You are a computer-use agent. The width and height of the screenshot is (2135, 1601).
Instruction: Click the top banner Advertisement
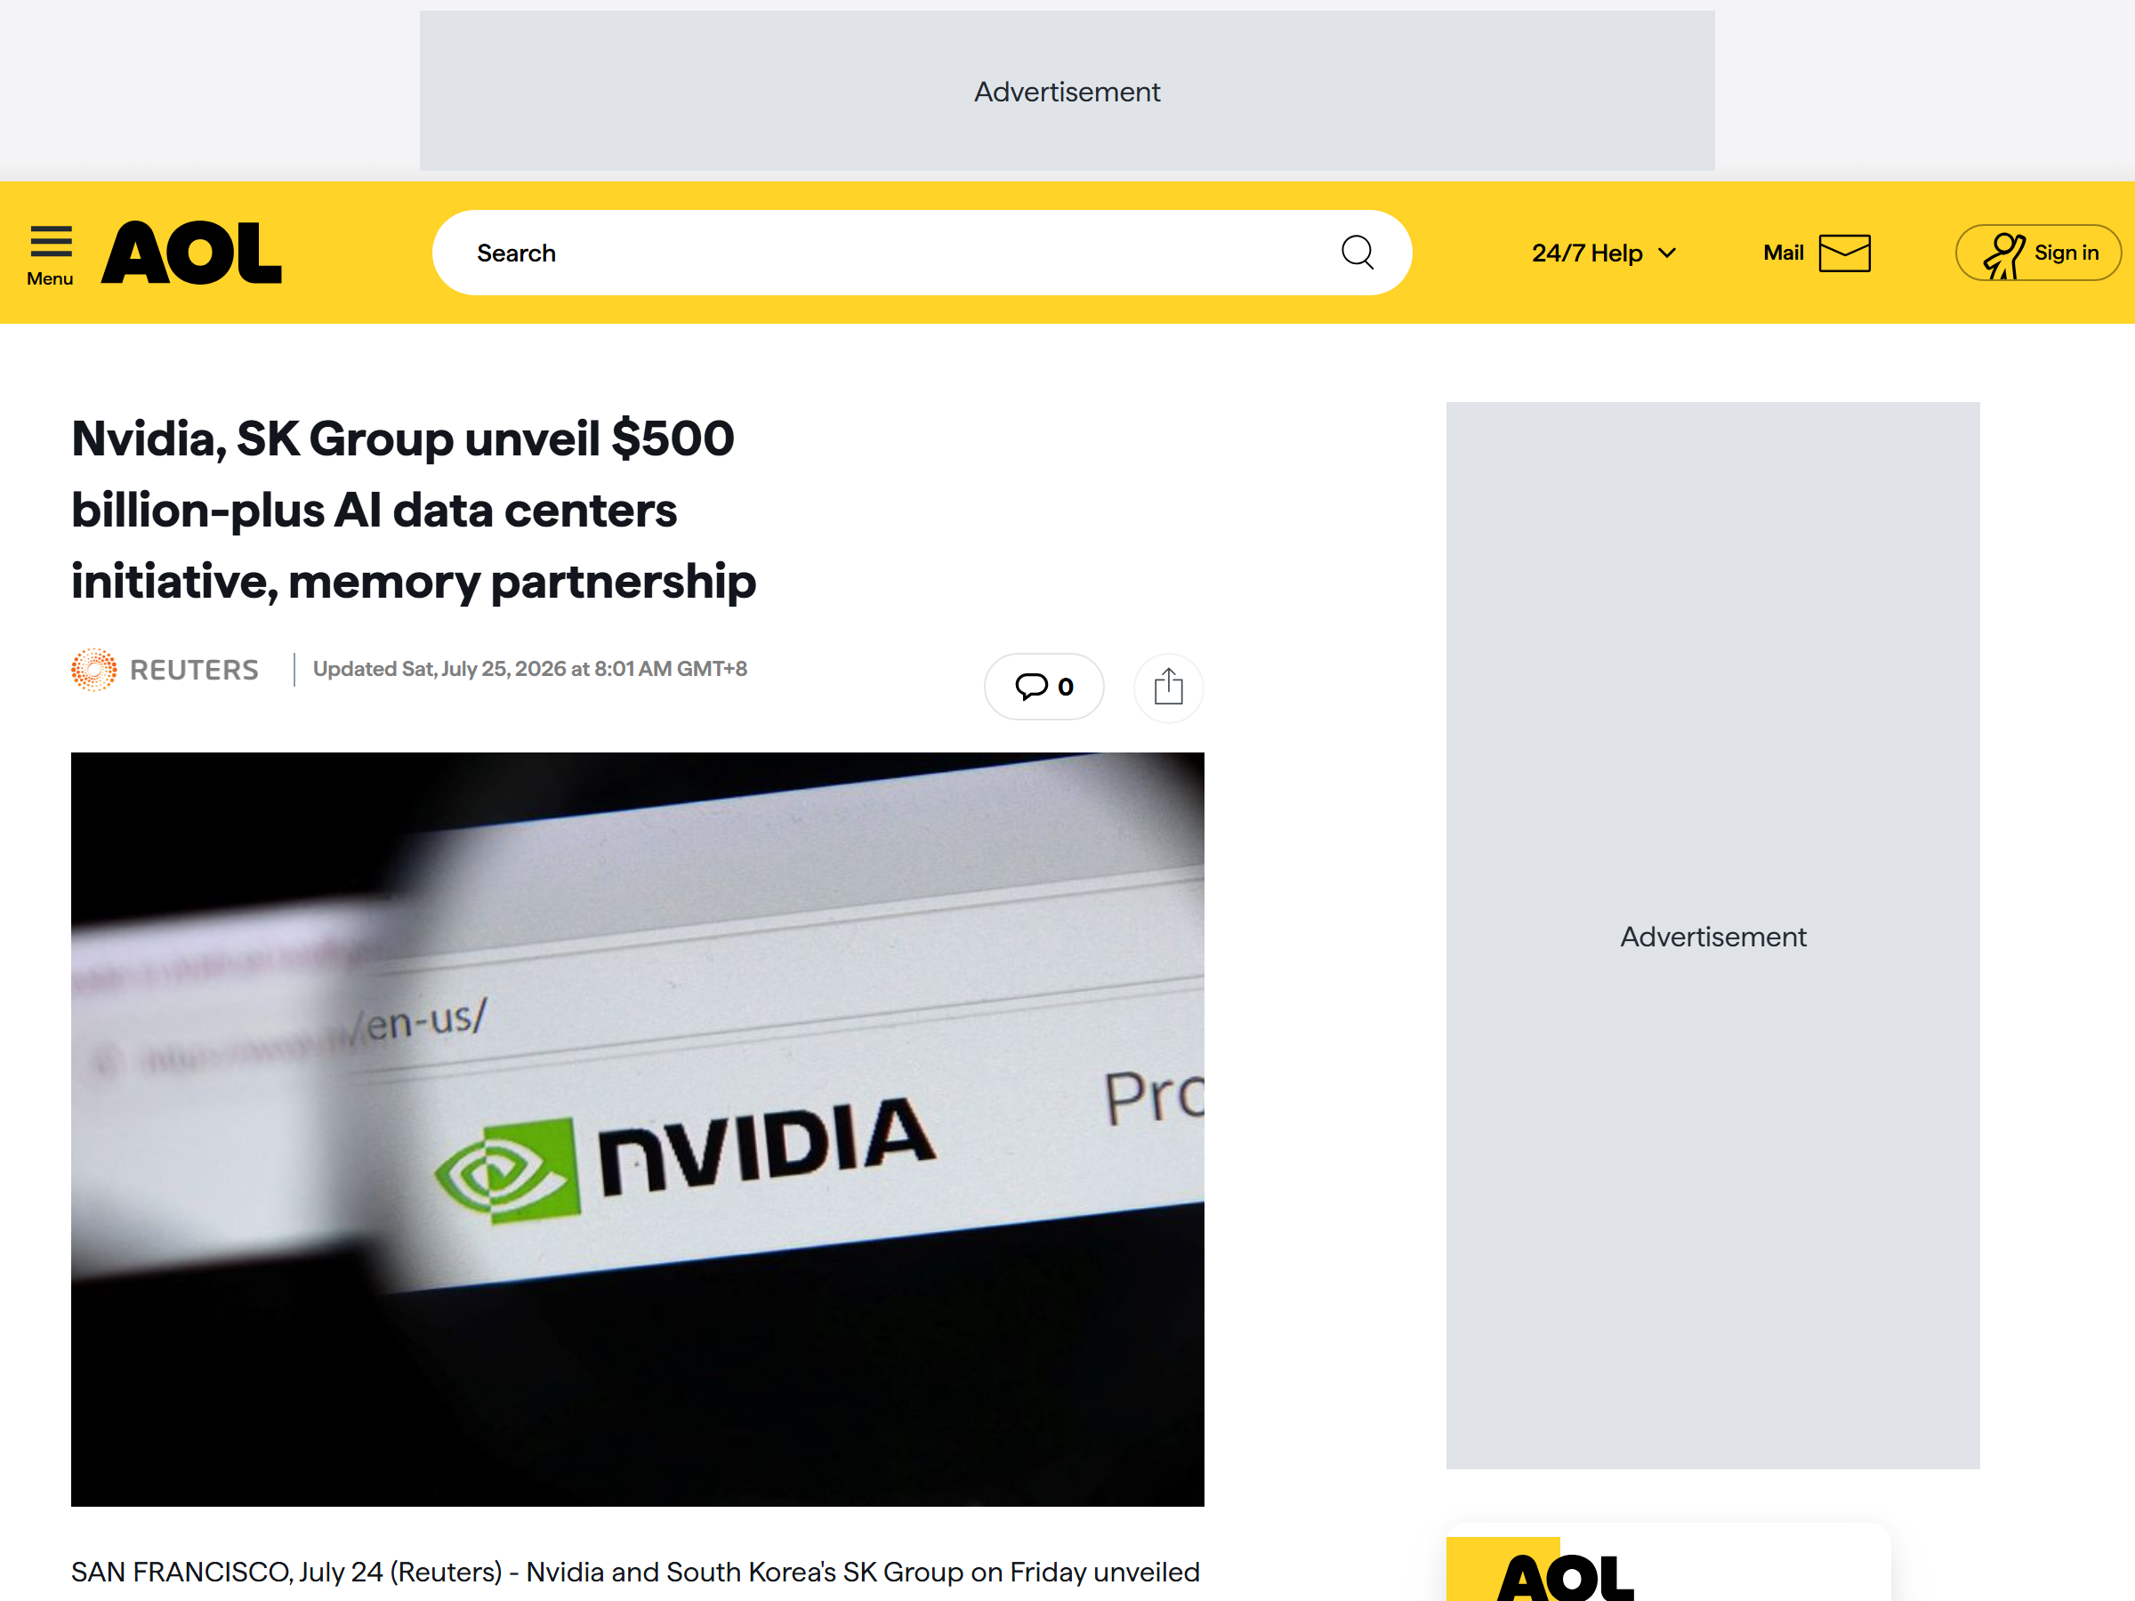click(1067, 92)
